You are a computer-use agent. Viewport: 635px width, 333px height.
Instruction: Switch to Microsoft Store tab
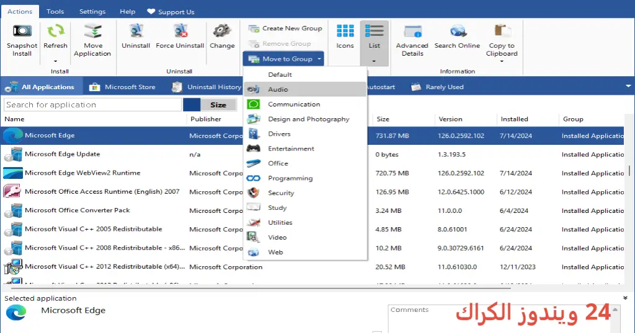(122, 87)
